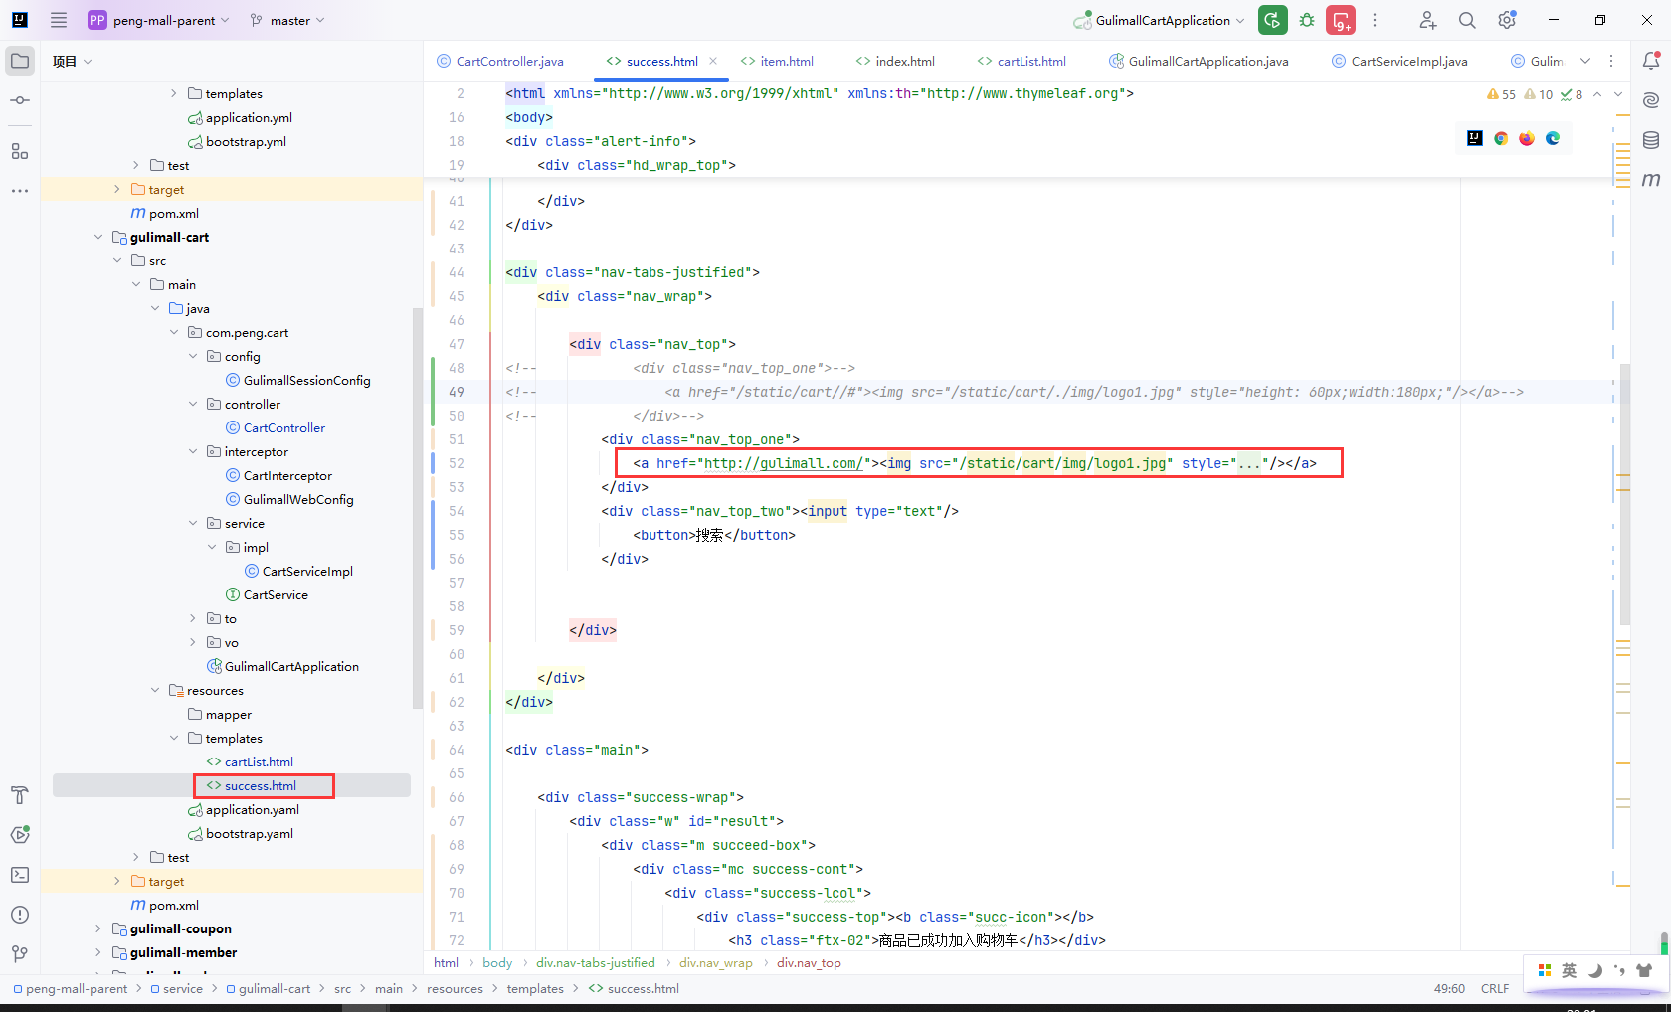Stop the running application red button
This screenshot has width=1671, height=1012.
point(1341,20)
